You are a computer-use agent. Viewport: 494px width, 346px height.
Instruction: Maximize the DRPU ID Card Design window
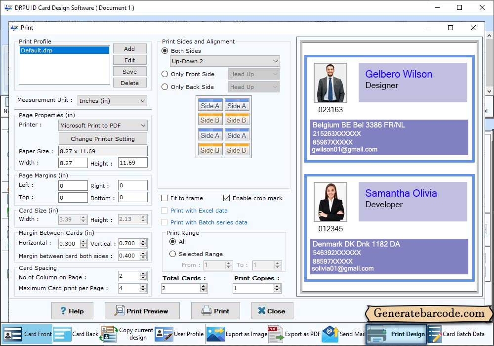point(459,7)
